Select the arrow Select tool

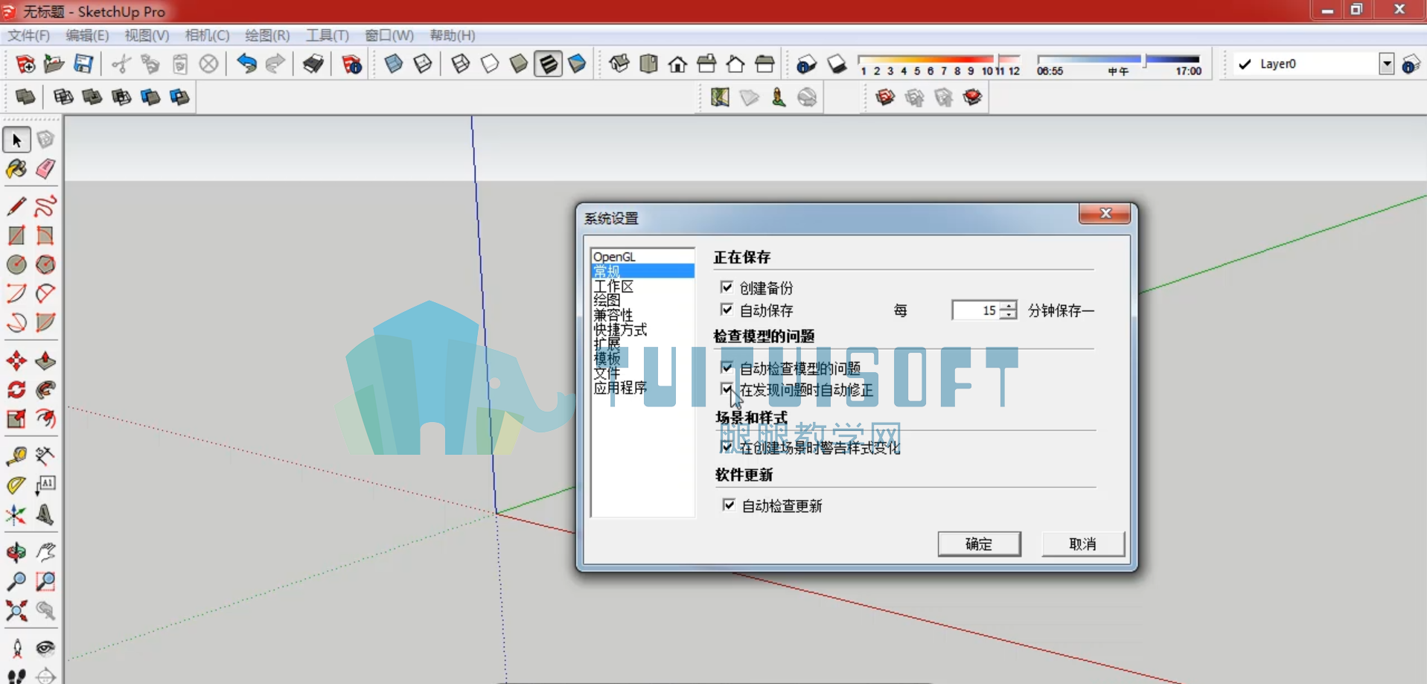16,140
